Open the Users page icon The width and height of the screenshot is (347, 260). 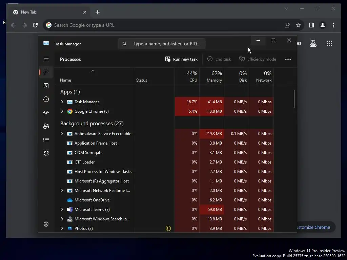46,126
